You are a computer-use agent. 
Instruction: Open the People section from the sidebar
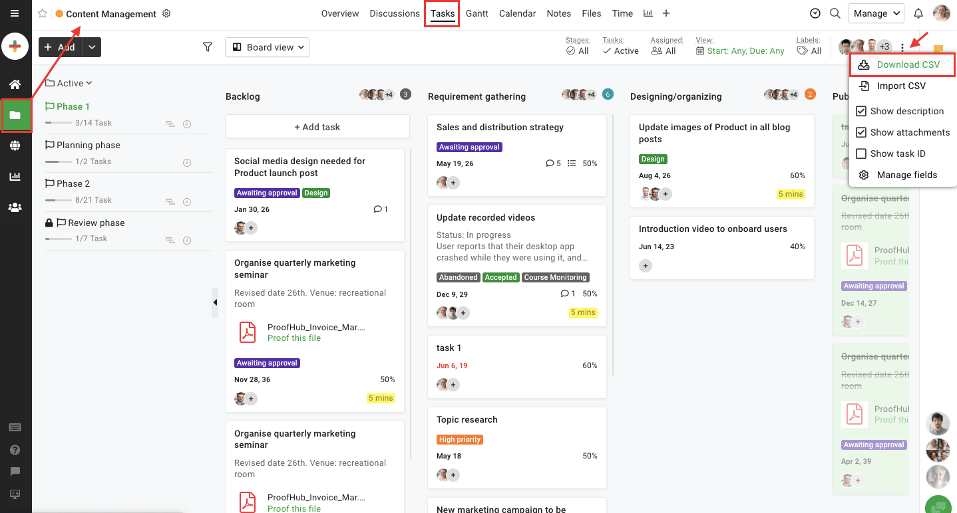[x=15, y=207]
